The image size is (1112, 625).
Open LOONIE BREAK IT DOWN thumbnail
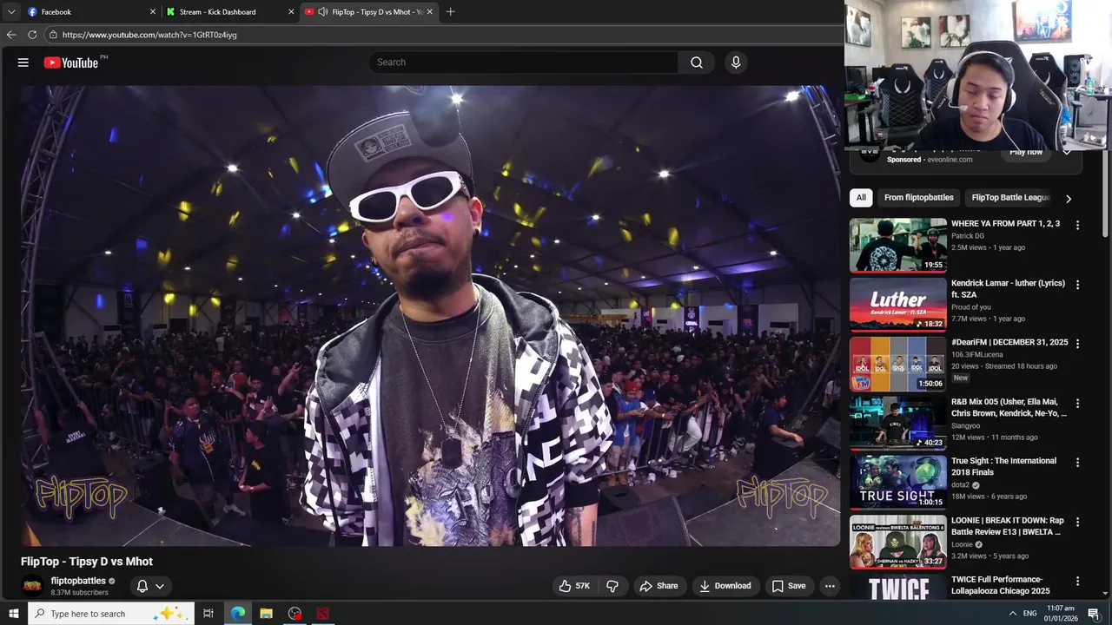tap(898, 542)
